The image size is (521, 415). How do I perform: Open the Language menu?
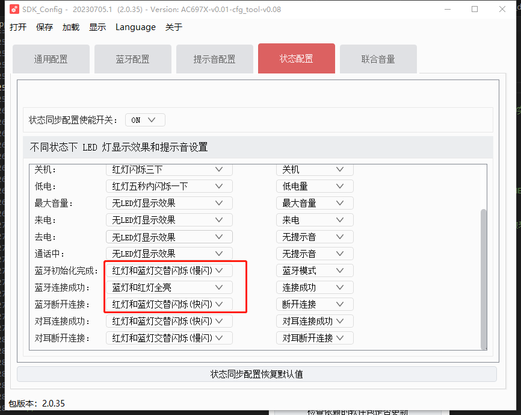click(135, 27)
